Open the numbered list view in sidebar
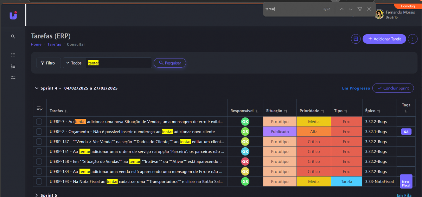The width and height of the screenshot is (422, 197). click(13, 66)
